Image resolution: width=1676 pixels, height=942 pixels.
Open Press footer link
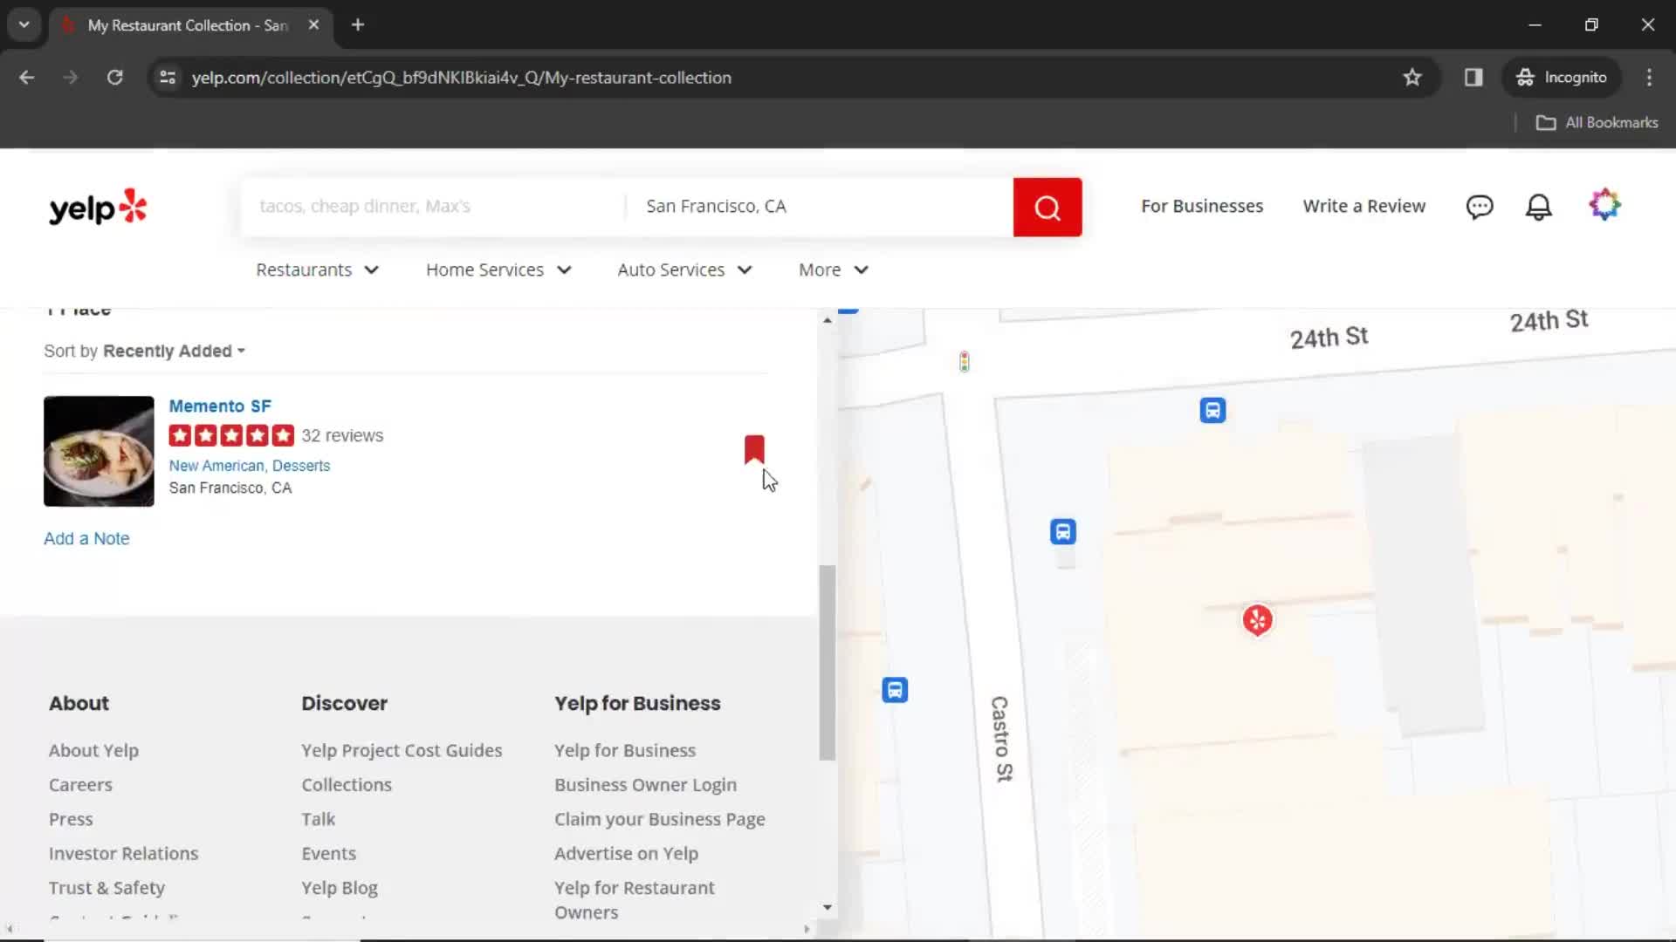click(71, 820)
